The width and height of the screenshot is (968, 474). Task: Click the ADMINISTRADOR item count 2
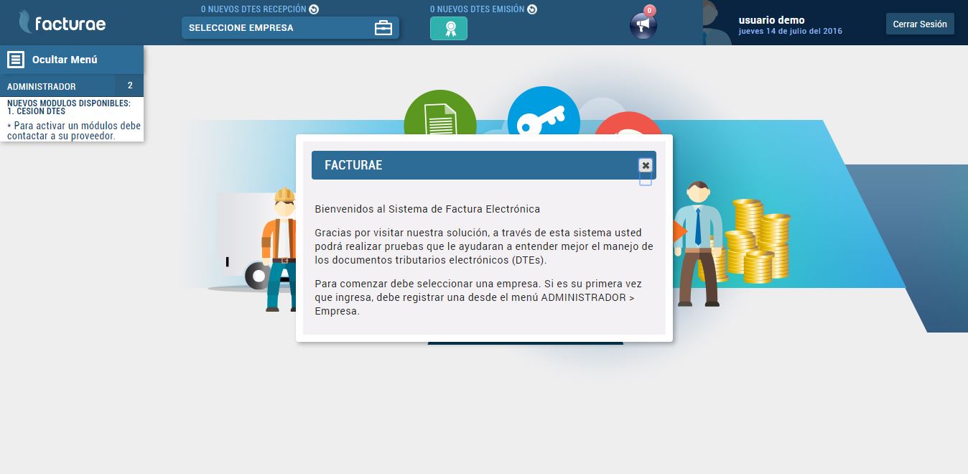coord(130,85)
